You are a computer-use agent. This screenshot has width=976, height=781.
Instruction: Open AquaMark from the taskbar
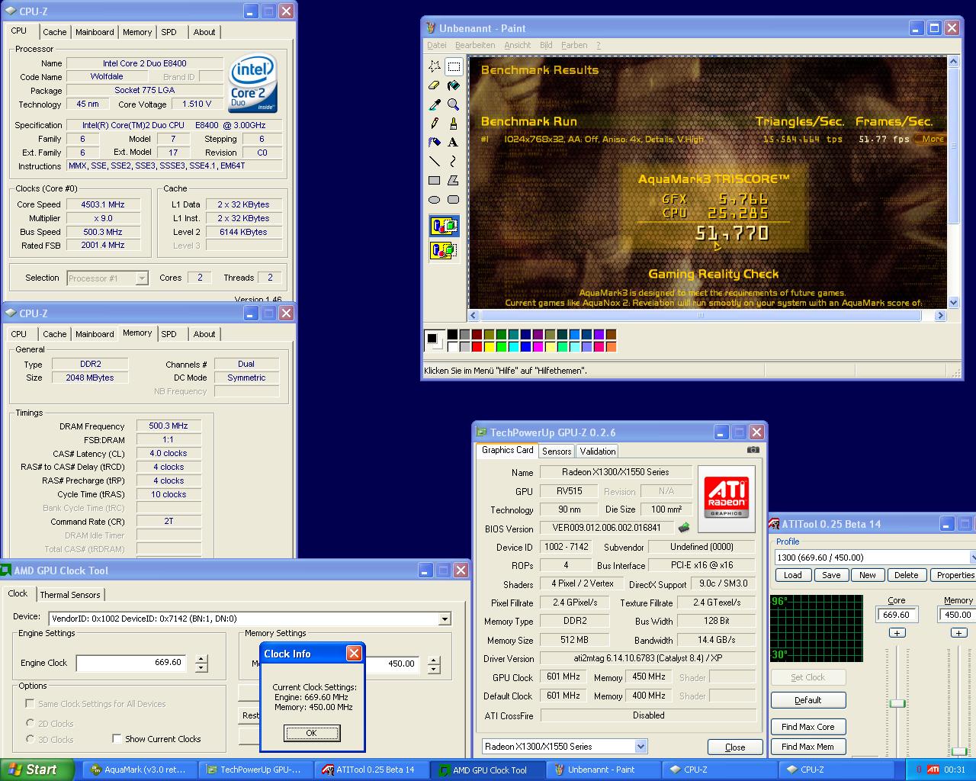click(x=138, y=770)
